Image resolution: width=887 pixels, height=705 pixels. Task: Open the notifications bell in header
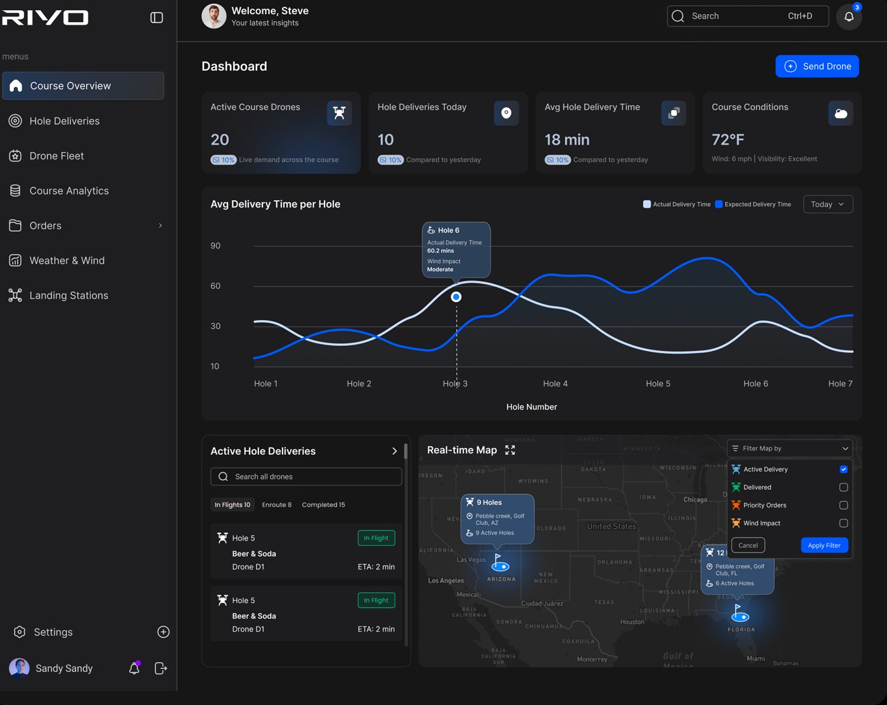(849, 17)
